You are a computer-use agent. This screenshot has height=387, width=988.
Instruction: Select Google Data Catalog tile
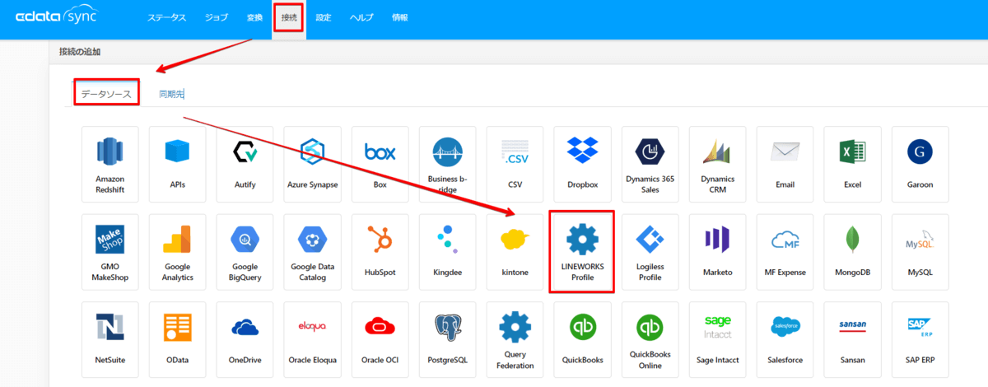313,251
